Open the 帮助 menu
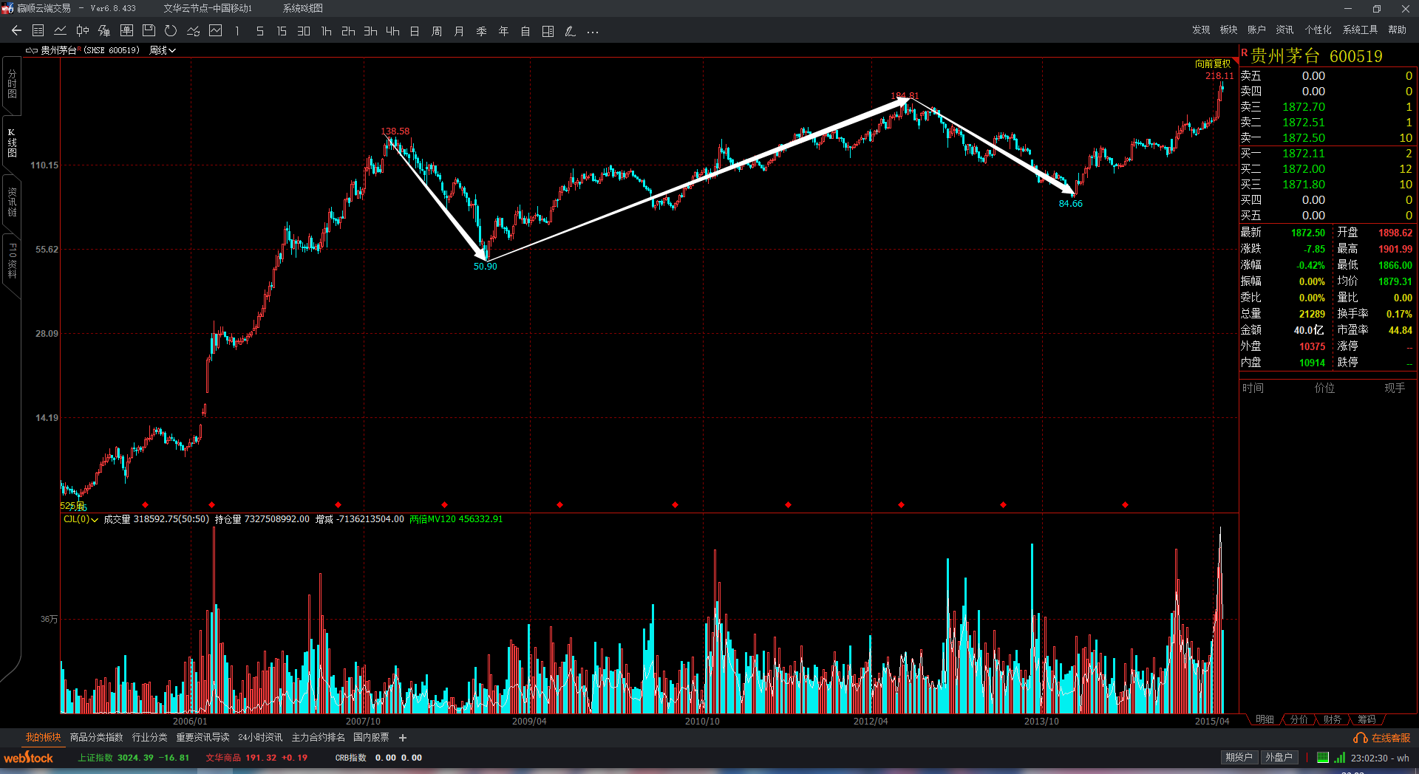Viewport: 1419px width, 774px height. [x=1397, y=30]
